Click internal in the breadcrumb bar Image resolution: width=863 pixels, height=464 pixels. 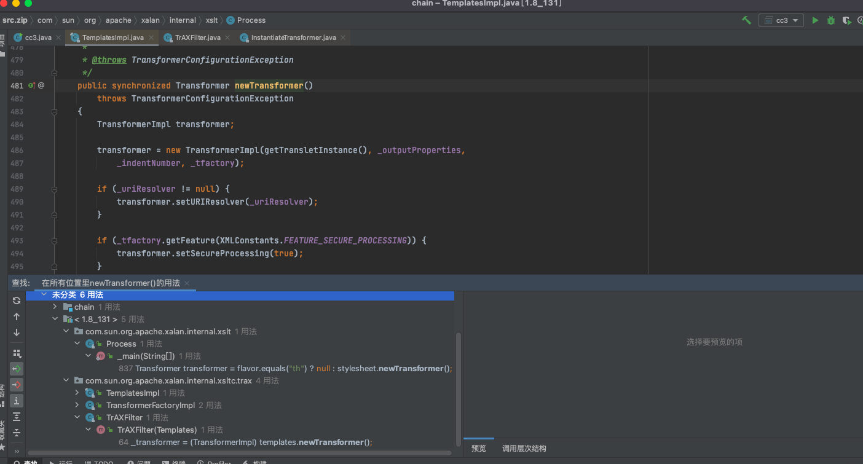tap(183, 20)
